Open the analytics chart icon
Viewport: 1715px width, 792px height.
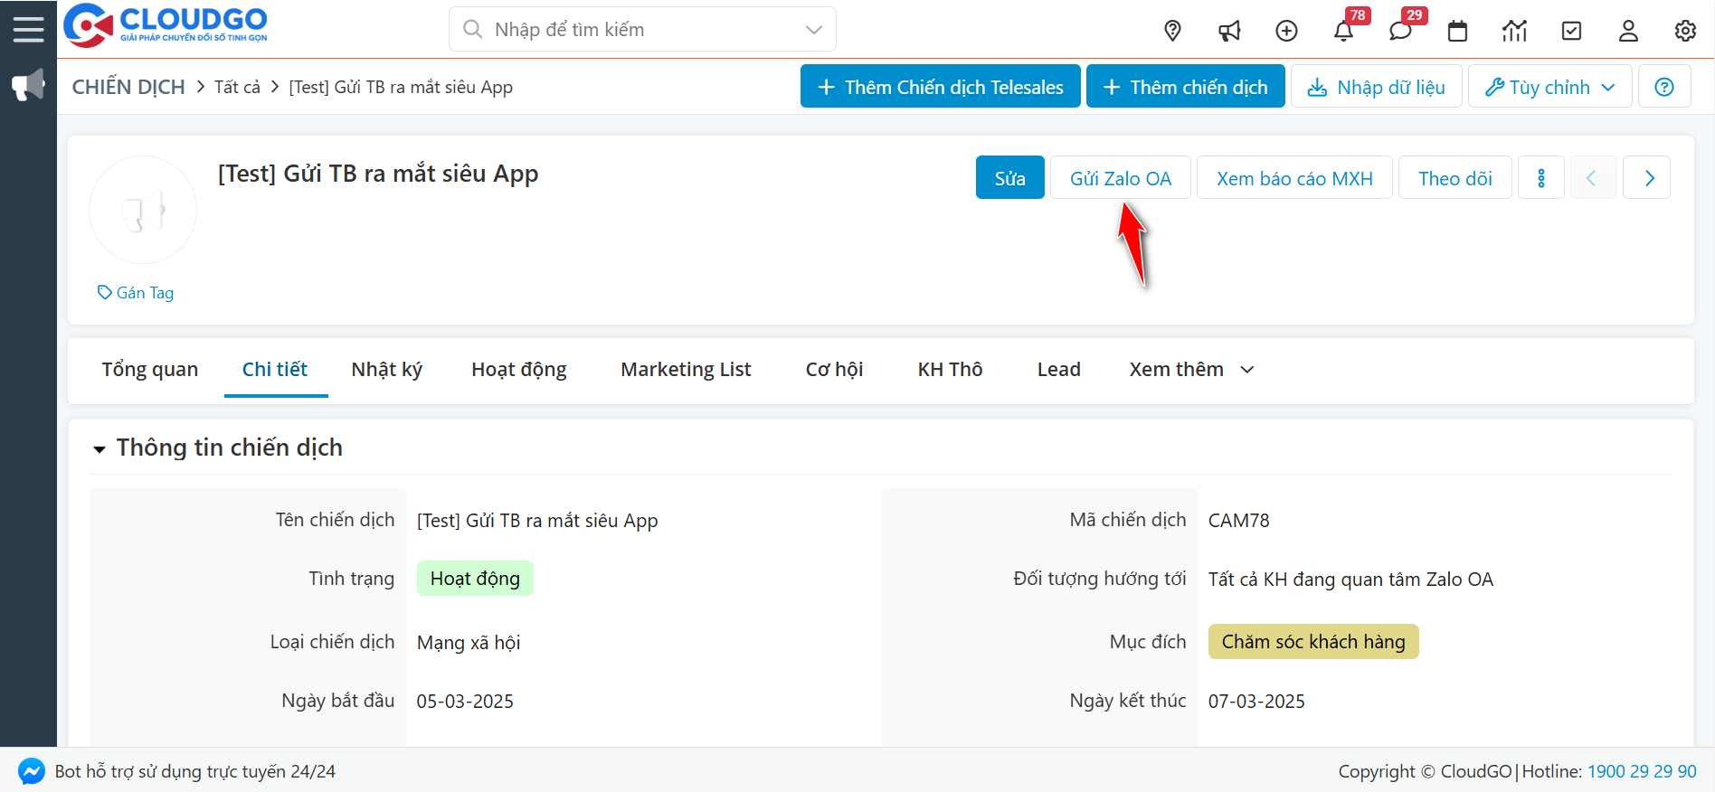coord(1514,31)
